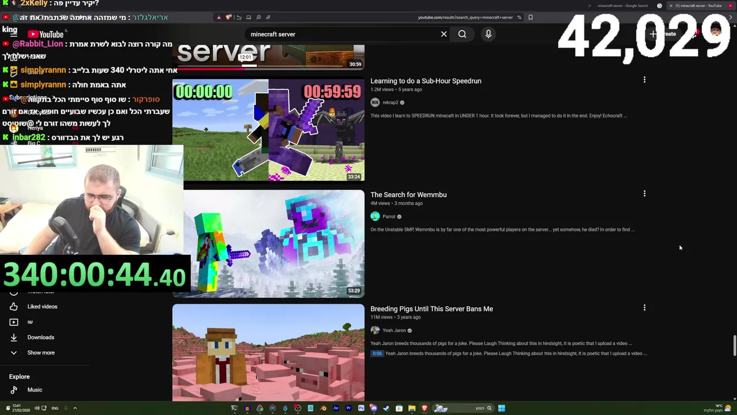Visit the Parrot channel name
The height and width of the screenshot is (415, 737).
(389, 217)
